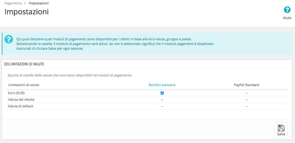Click the floppy disk Salva icon

[x=281, y=128]
